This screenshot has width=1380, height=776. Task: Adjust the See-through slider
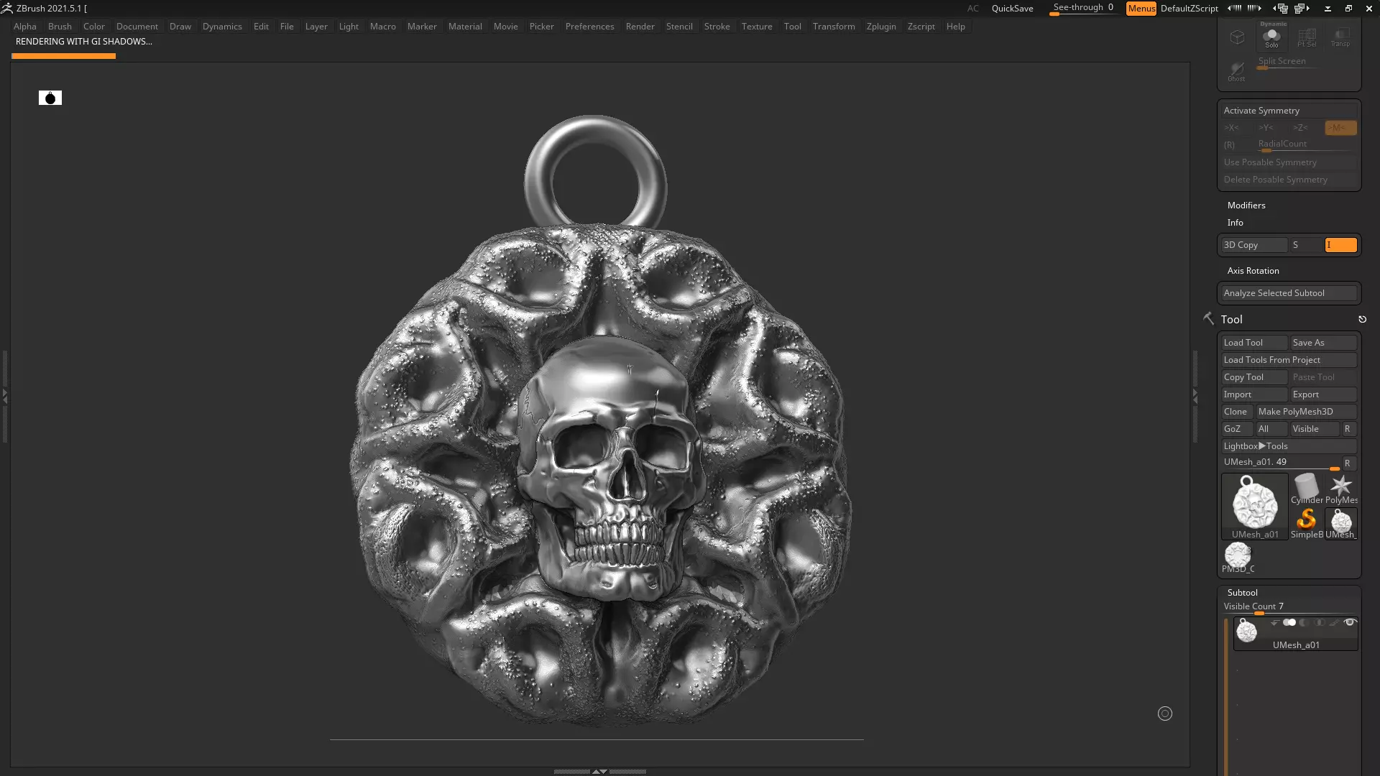[x=1083, y=9]
